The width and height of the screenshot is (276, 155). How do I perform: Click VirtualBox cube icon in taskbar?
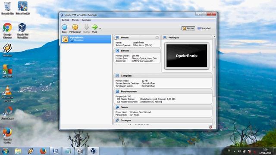[x=93, y=151]
